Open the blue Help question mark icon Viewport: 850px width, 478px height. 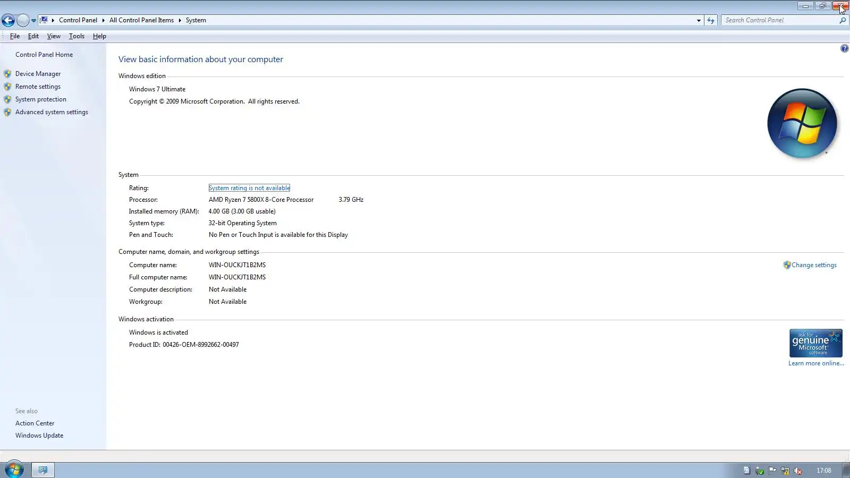(844, 48)
